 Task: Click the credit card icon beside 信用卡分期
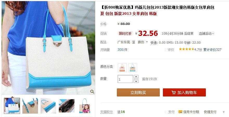pyautogui.click(x=180, y=112)
